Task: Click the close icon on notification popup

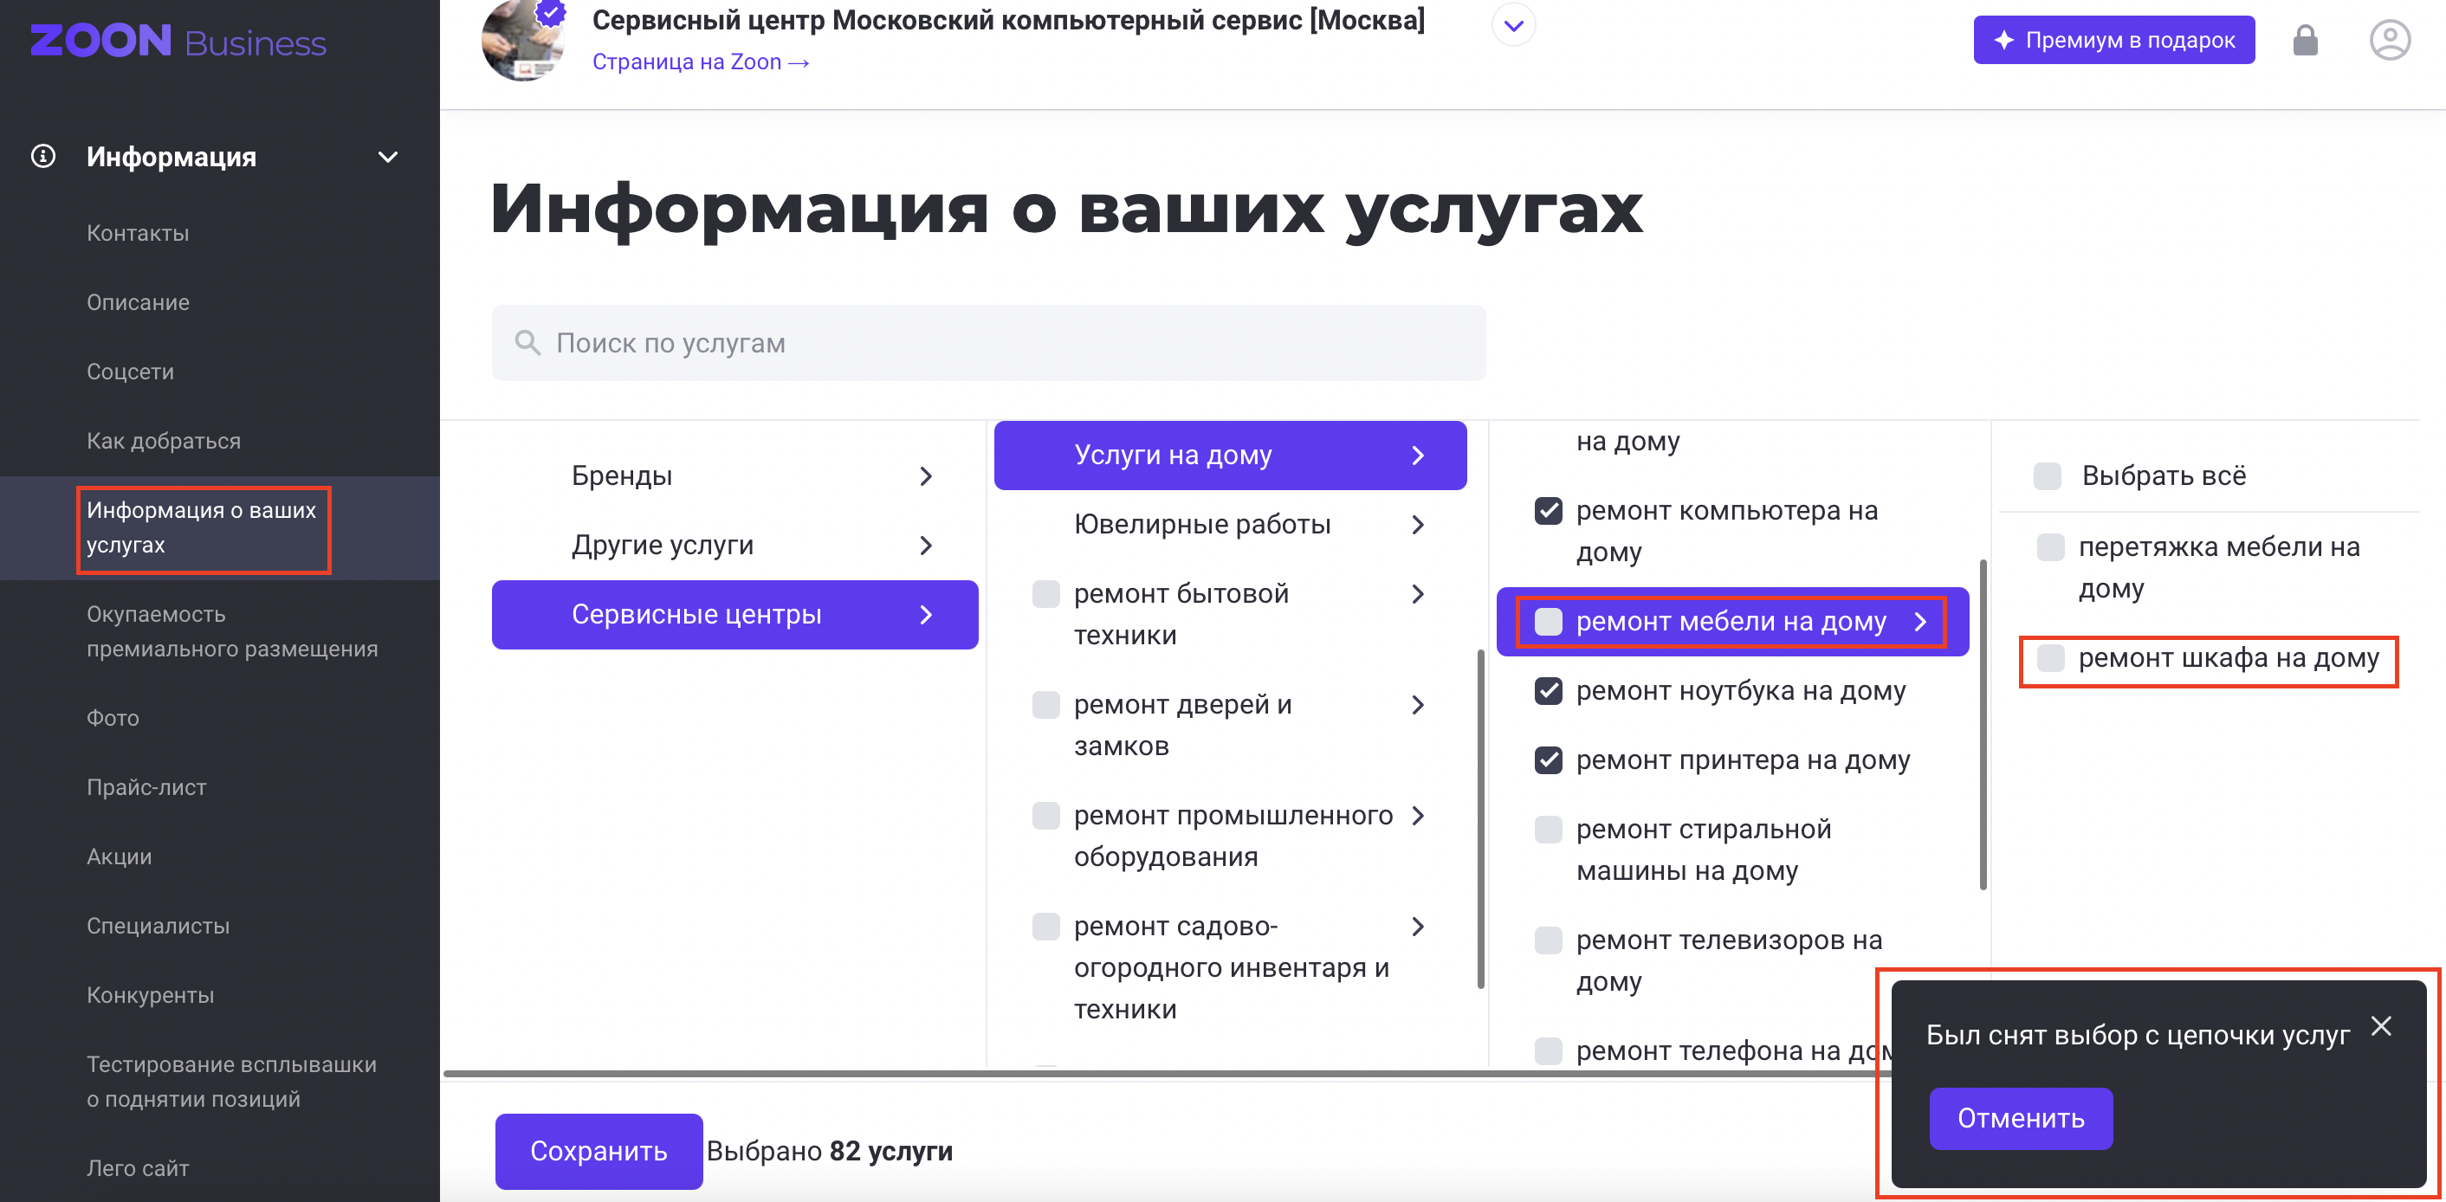Action: point(2384,1023)
